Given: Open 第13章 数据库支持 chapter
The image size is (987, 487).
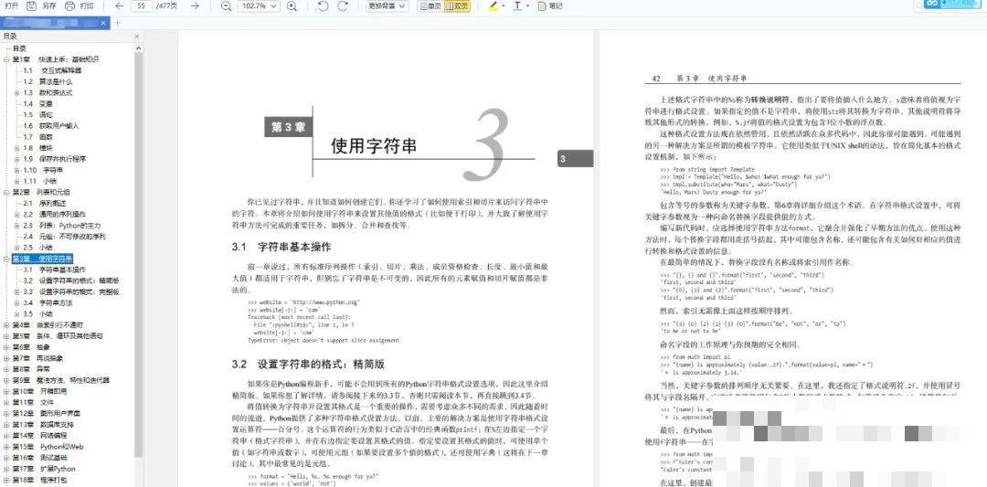Looking at the screenshot, I should click(x=41, y=424).
